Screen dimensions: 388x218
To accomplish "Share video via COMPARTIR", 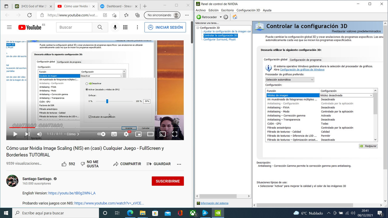I will (127, 164).
